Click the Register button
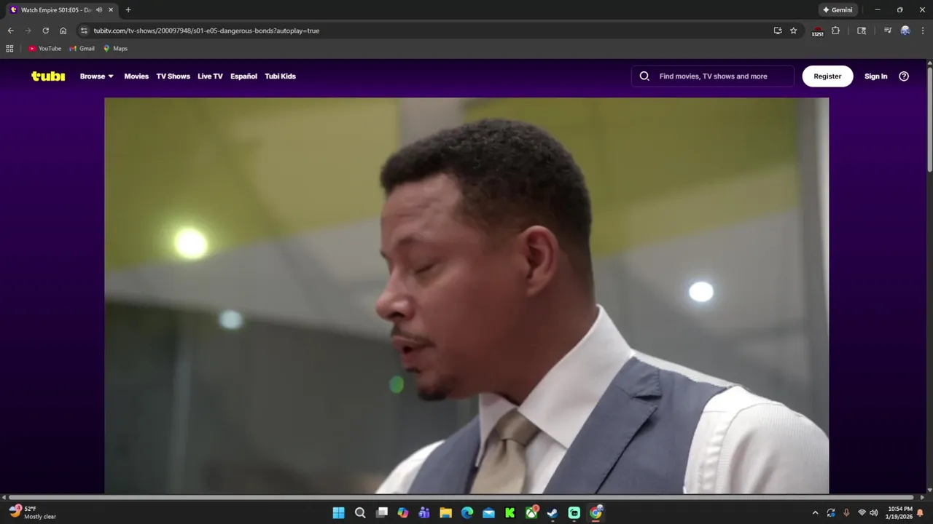Image resolution: width=933 pixels, height=524 pixels. tap(827, 76)
